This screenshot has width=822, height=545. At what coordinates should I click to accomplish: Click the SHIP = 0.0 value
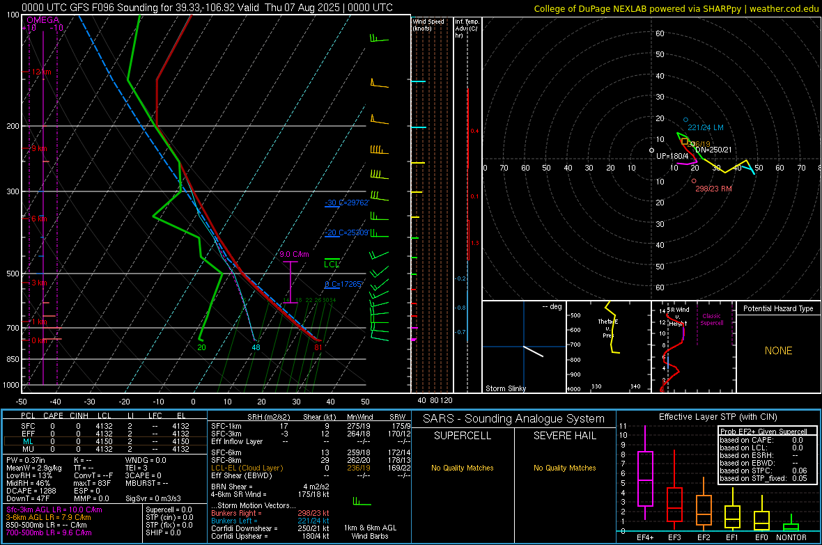[164, 532]
